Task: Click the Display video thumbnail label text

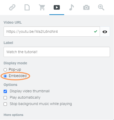Action: (30, 91)
